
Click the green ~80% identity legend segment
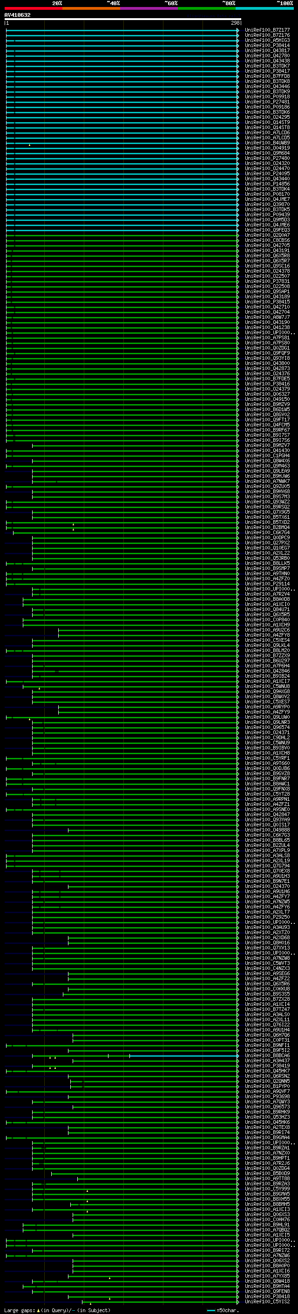tap(207, 8)
